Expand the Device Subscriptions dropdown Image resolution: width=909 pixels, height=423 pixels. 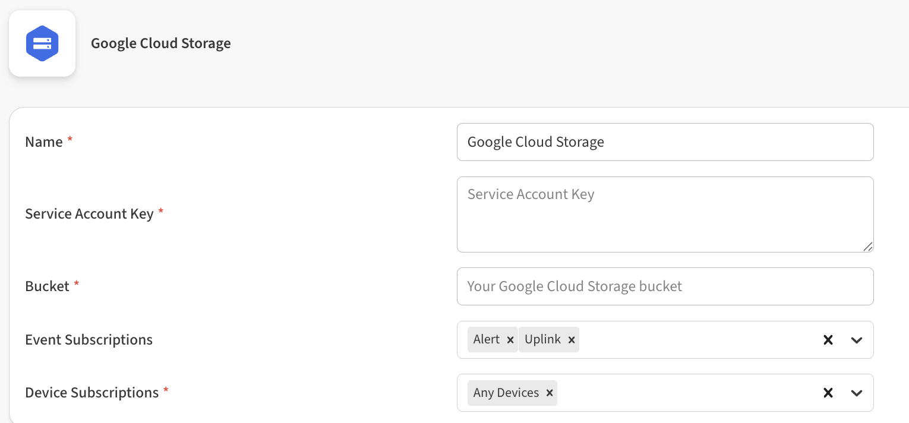click(856, 393)
